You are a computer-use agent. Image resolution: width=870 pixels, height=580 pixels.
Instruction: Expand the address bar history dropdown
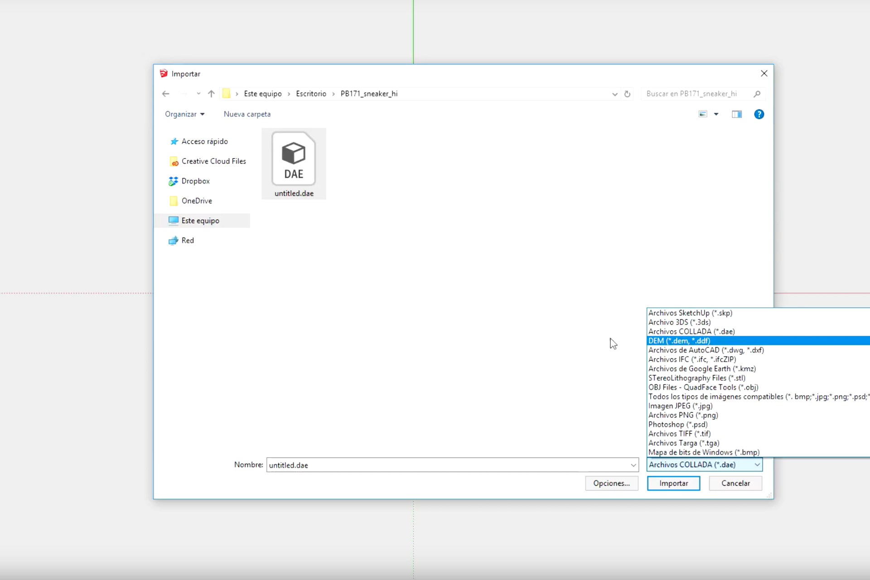pos(614,94)
